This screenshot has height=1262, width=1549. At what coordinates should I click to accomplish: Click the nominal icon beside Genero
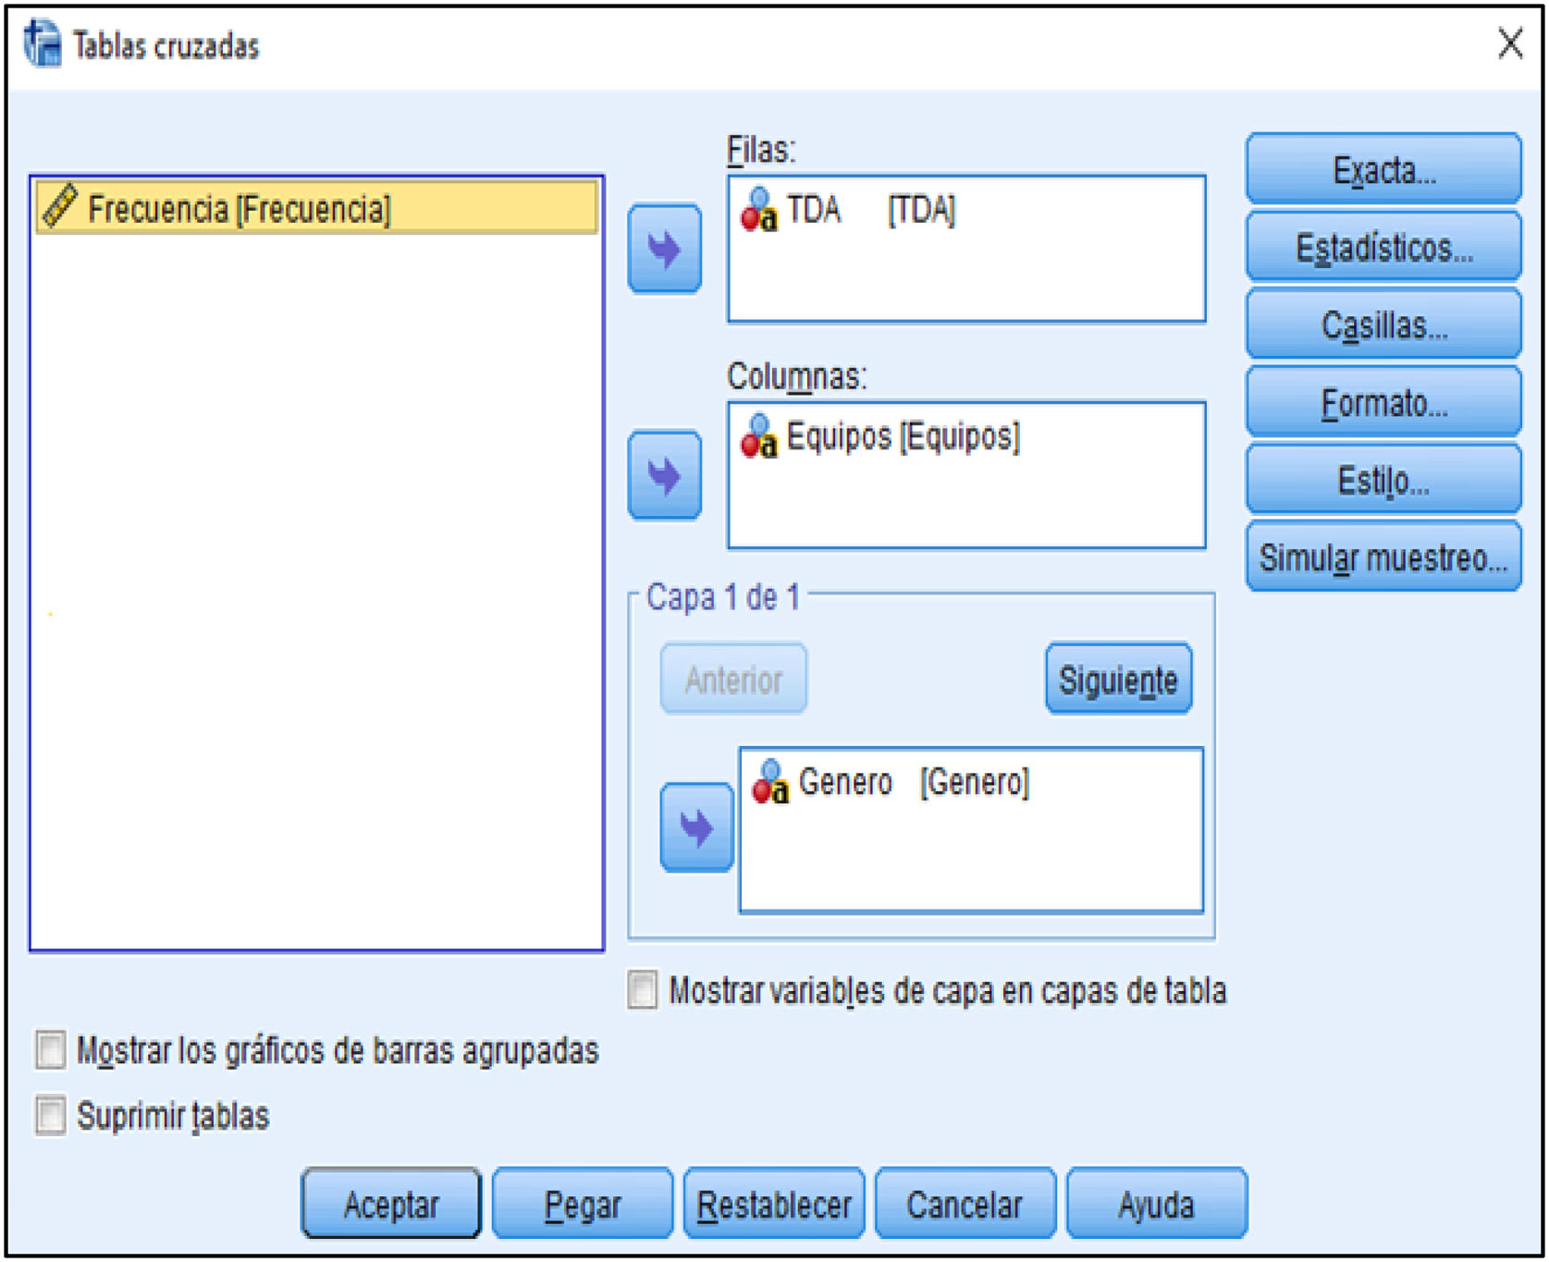[x=771, y=782]
